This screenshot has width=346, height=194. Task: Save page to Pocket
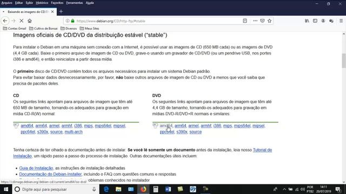[x=262, y=21]
